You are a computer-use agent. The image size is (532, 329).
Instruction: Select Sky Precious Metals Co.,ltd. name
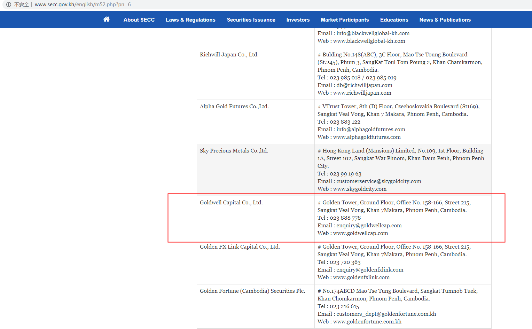[x=234, y=151]
